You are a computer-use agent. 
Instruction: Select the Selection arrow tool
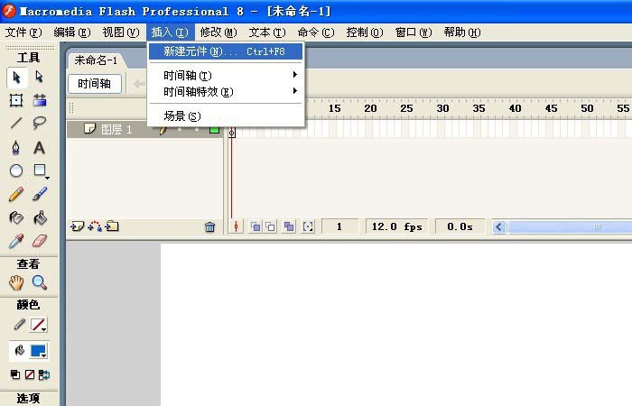point(16,78)
